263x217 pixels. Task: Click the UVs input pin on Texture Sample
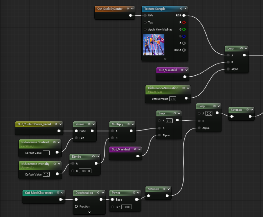point(145,15)
